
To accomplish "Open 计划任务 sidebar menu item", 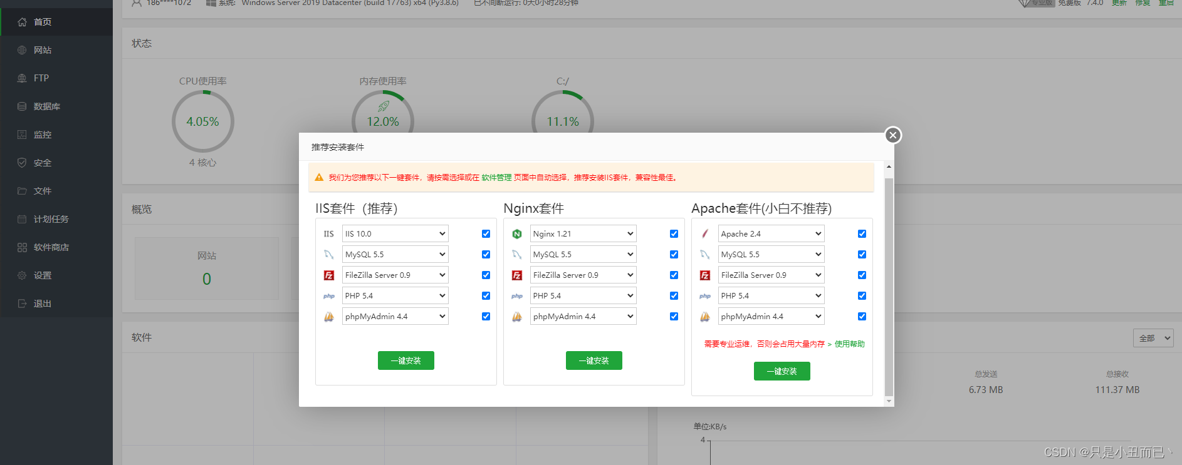I will point(56,219).
